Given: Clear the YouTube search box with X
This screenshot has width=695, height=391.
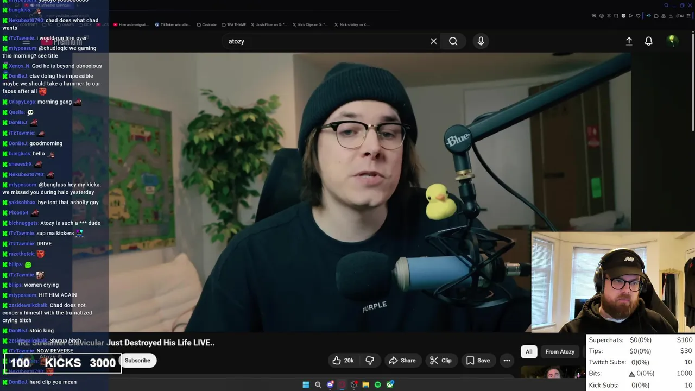Looking at the screenshot, I should tap(433, 41).
